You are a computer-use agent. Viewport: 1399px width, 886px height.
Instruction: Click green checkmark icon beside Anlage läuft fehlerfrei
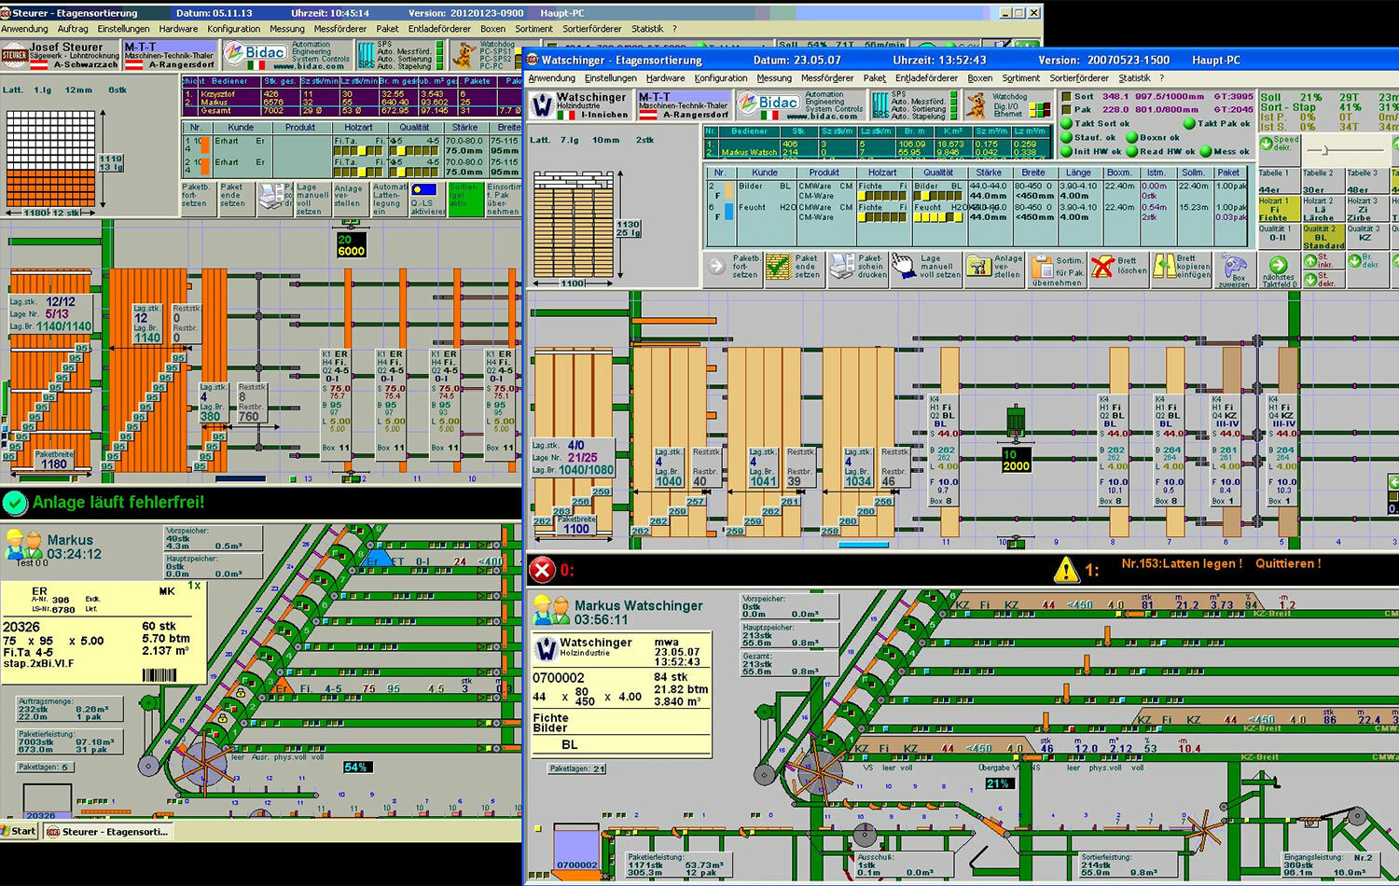pos(15,503)
